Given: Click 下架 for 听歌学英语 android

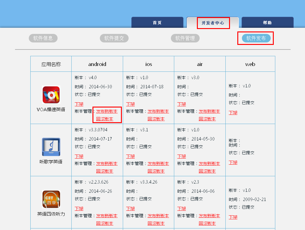Looking at the screenshot, I should pyautogui.click(x=79, y=156).
